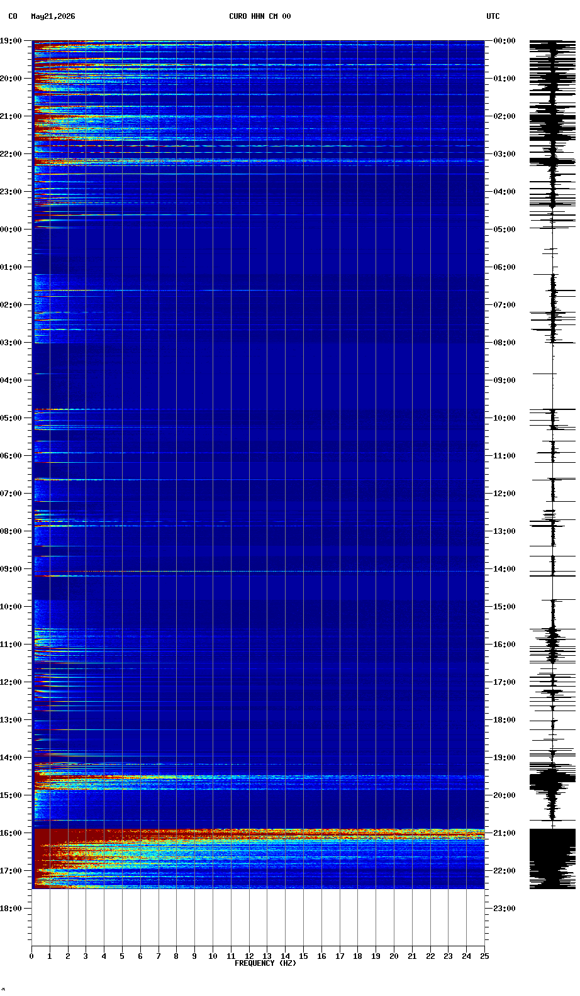Click the 25 Hz frequency tick label
Screen dimensions: 580x996
coord(484,956)
